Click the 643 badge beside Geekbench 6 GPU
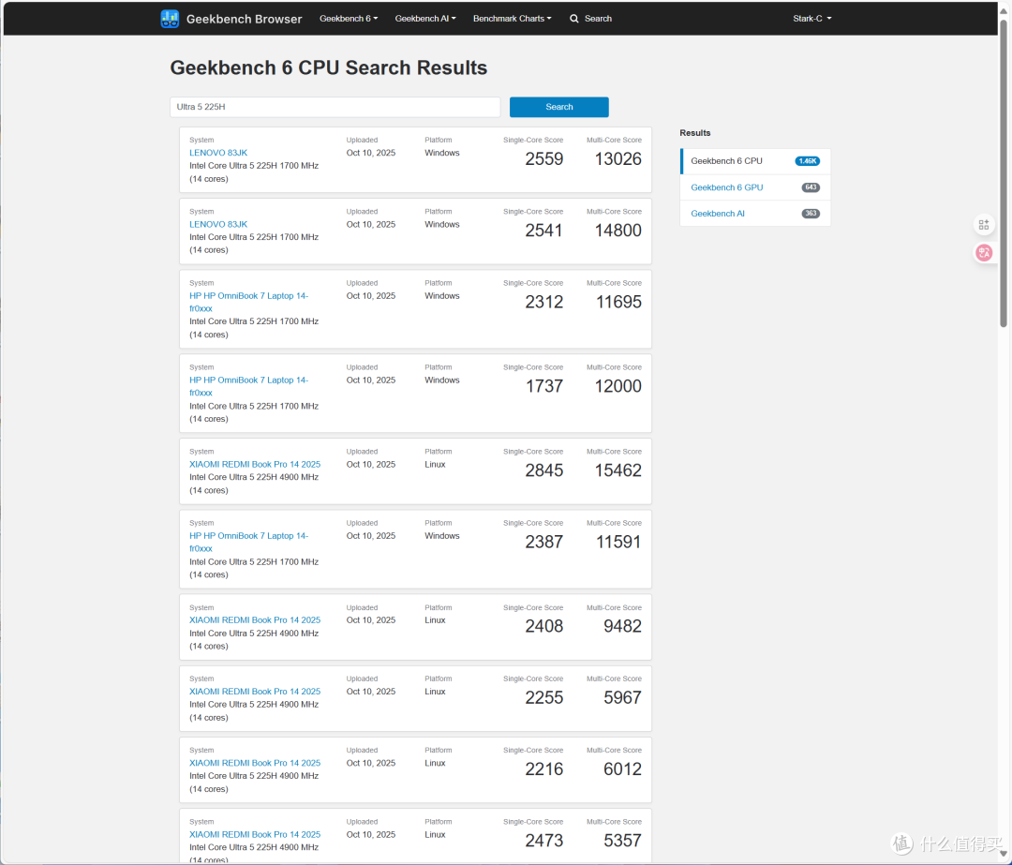The image size is (1012, 865). click(x=811, y=187)
